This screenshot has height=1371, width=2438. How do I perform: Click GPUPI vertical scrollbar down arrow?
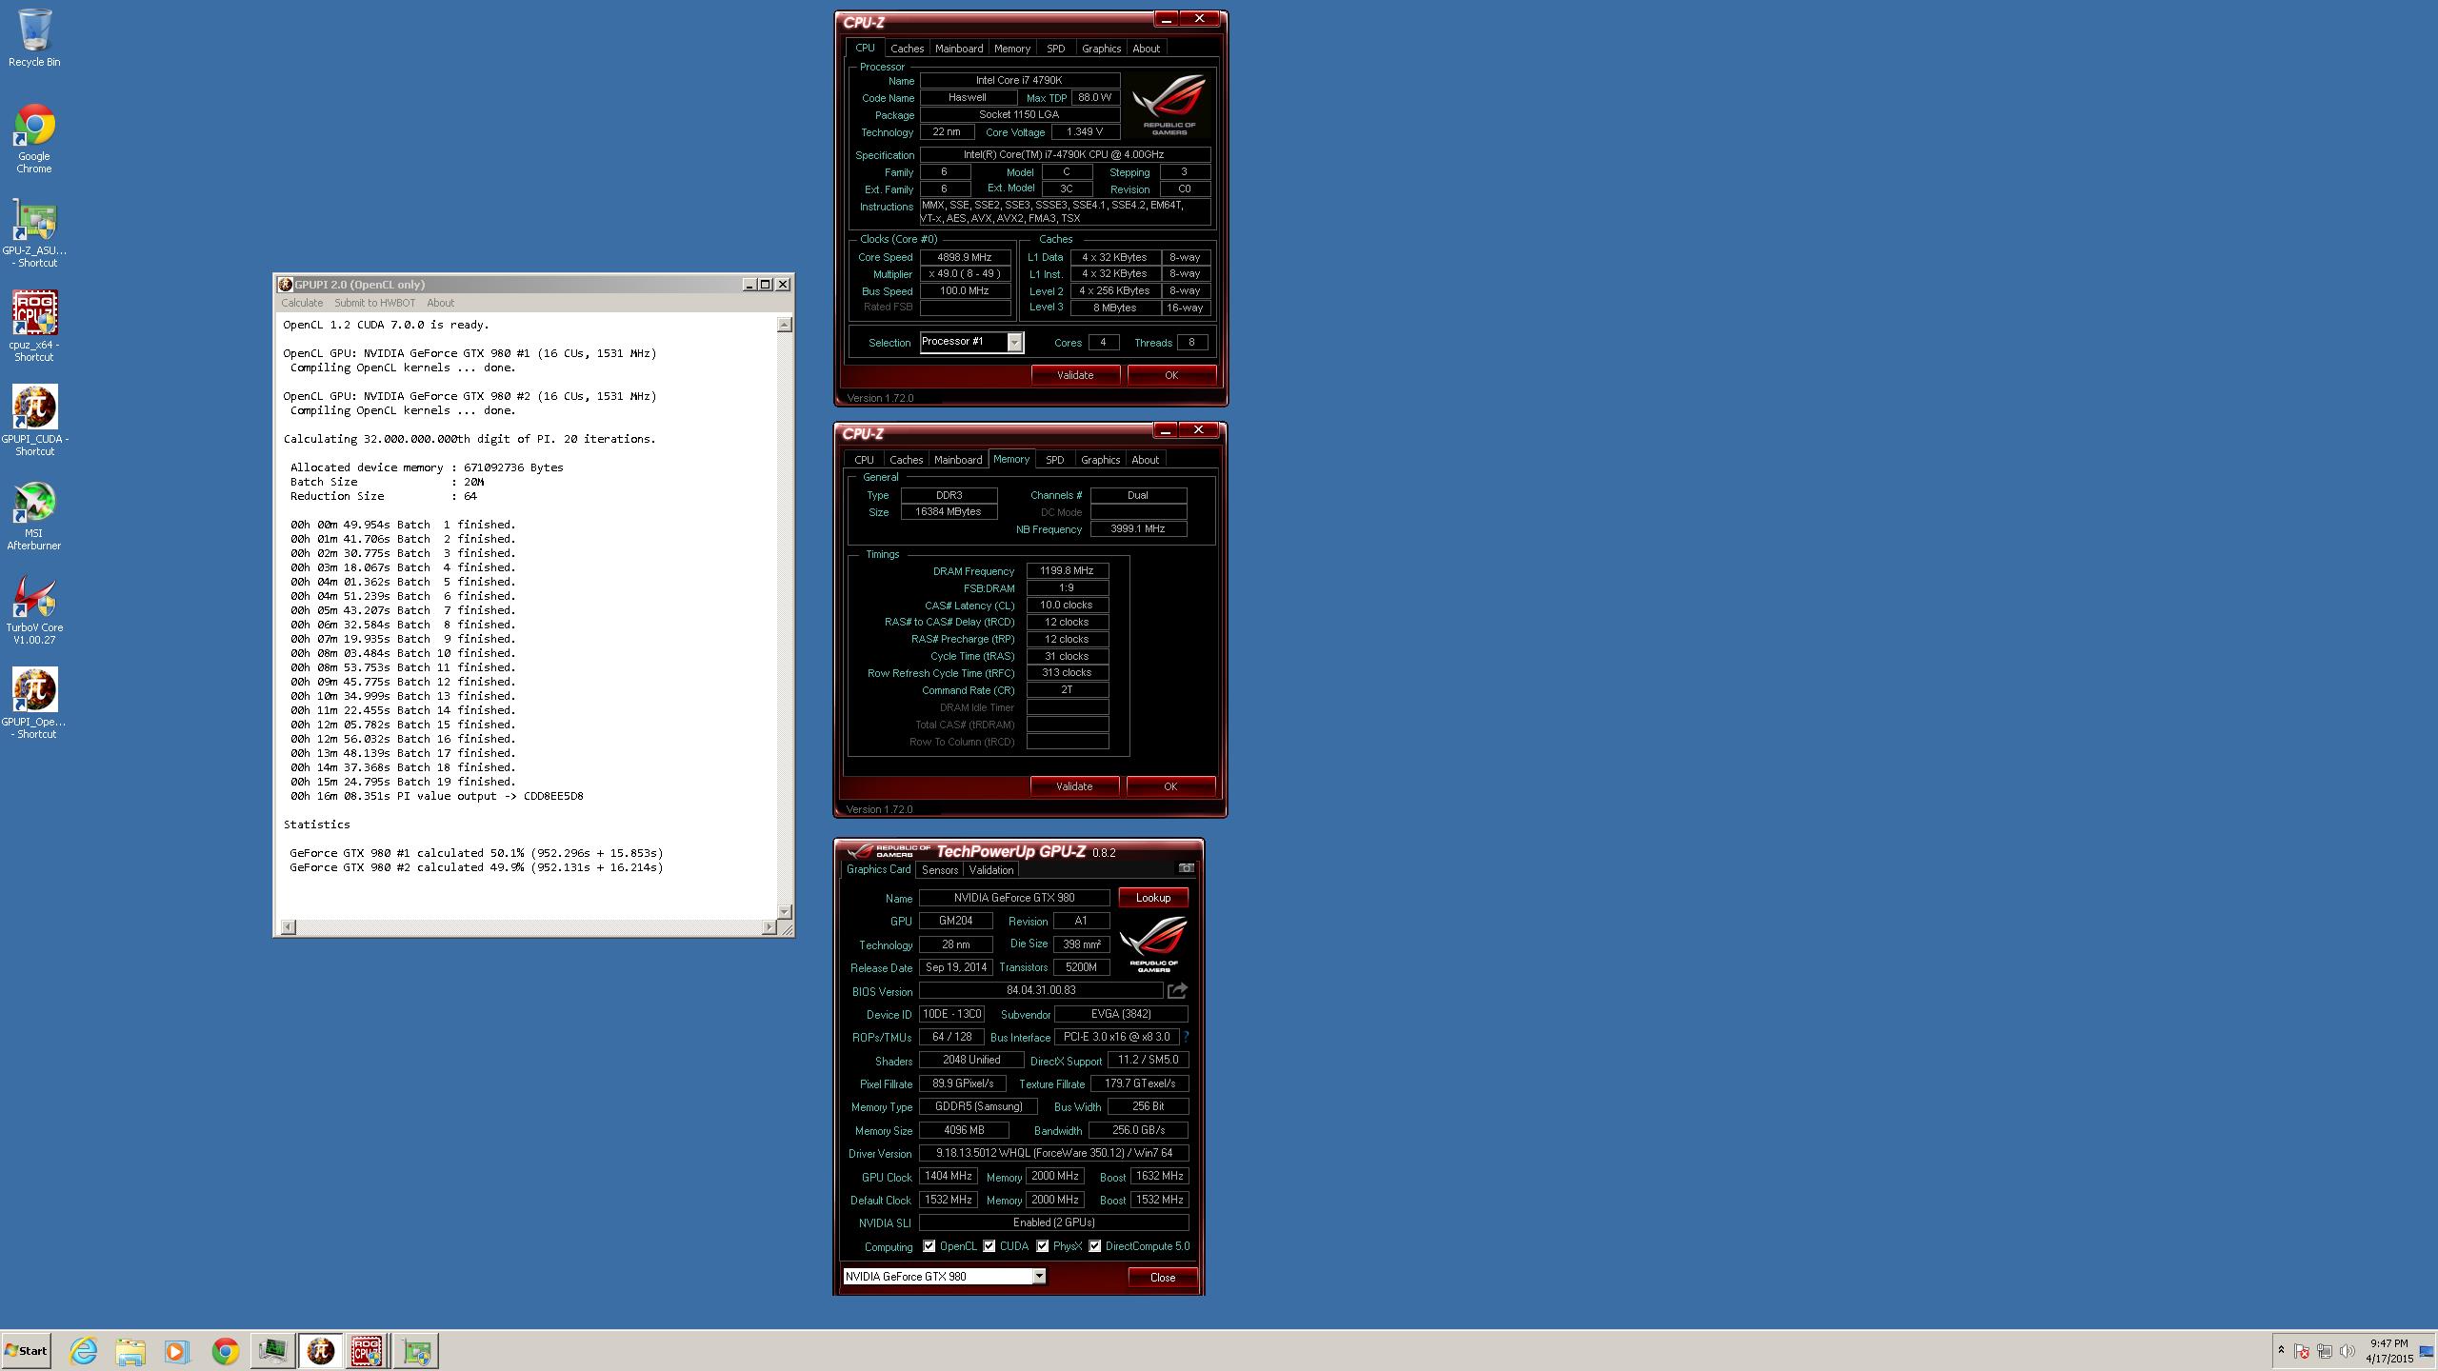click(x=784, y=912)
